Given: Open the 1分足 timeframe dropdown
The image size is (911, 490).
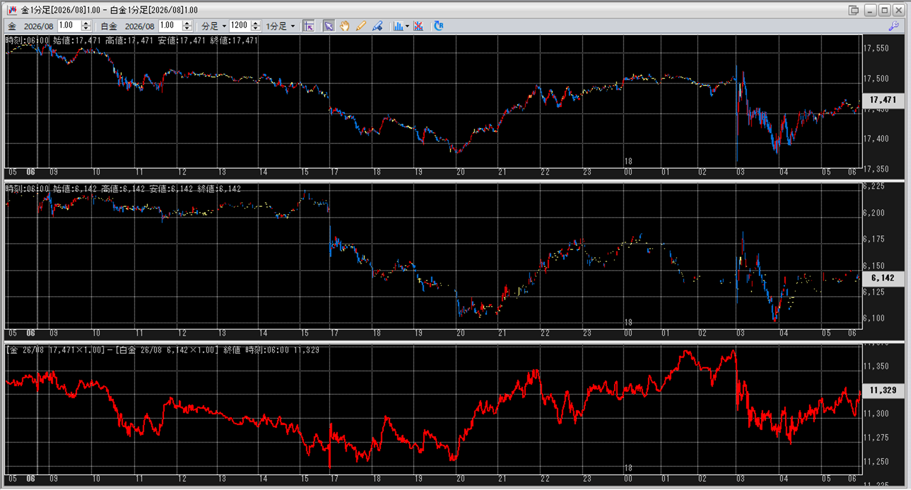Looking at the screenshot, I should coord(293,26).
